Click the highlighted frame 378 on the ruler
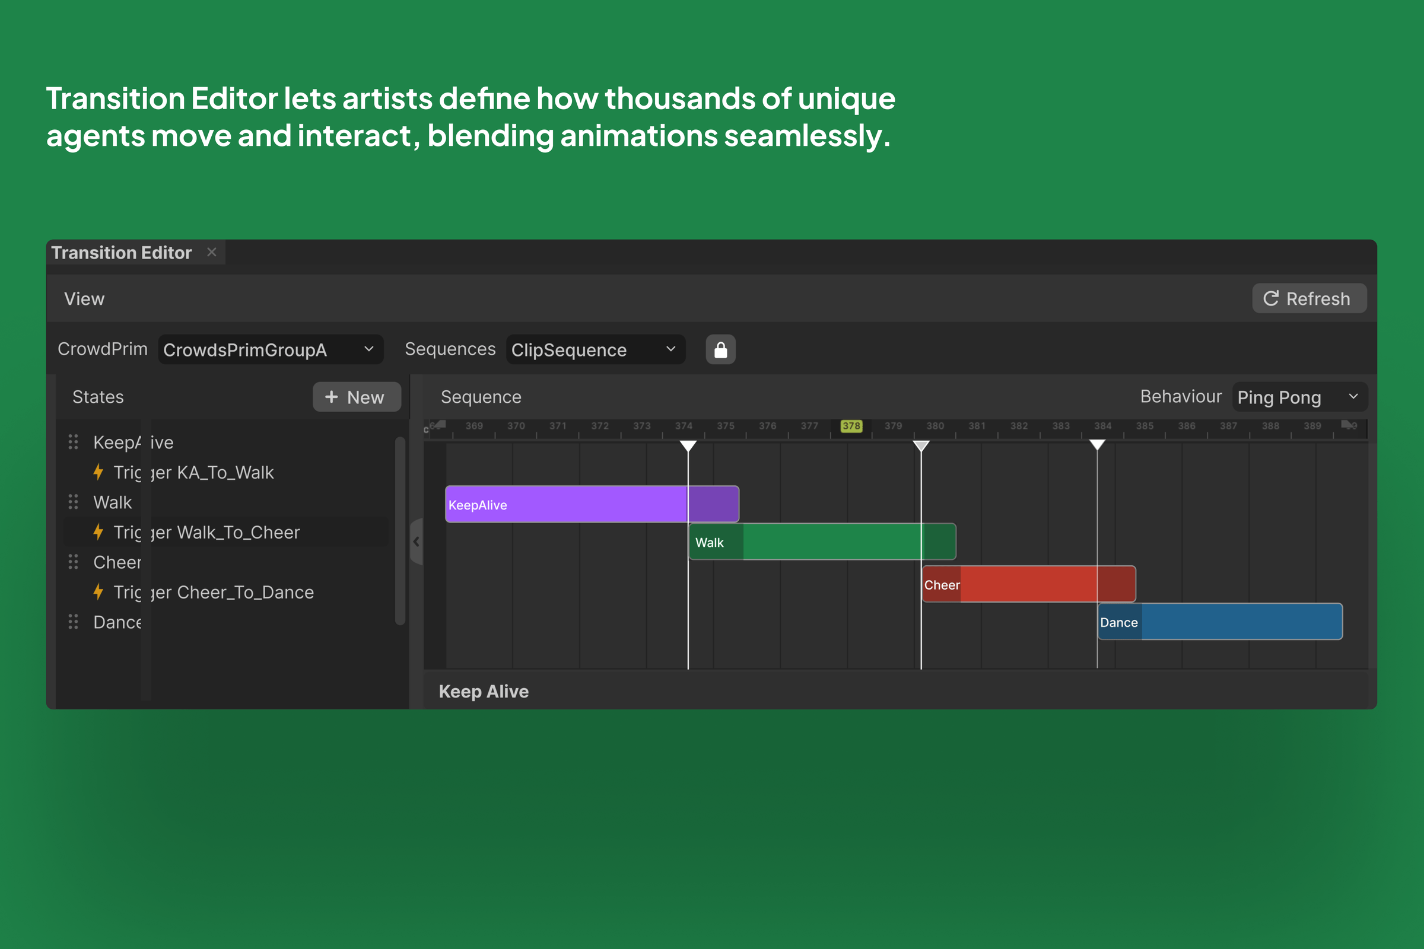 click(x=851, y=425)
